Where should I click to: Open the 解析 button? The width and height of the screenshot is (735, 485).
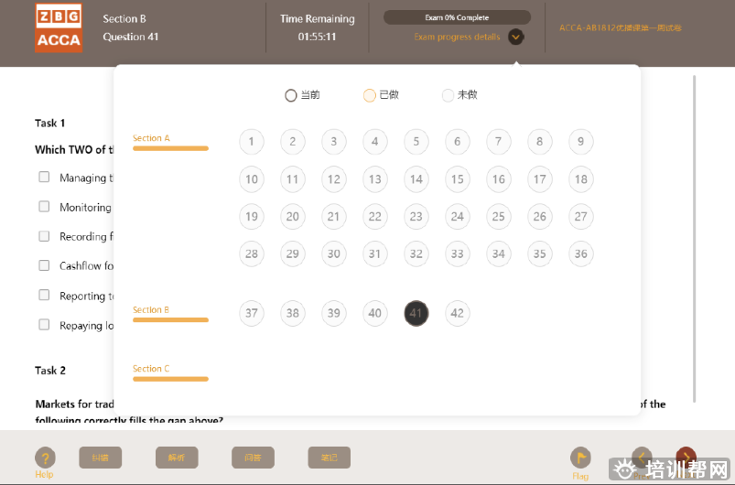(x=177, y=458)
